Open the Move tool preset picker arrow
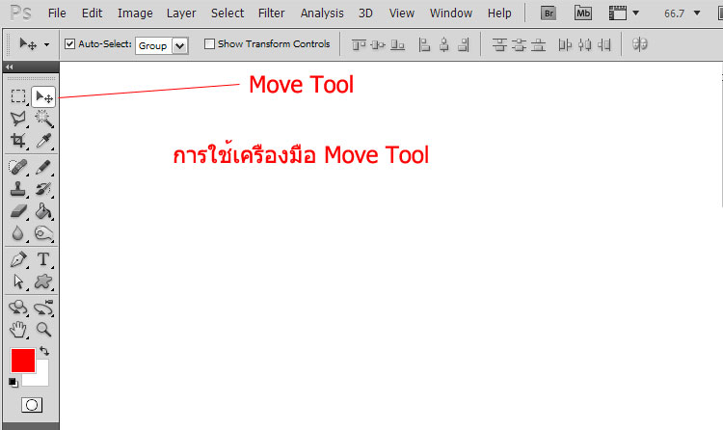The width and height of the screenshot is (723, 430). click(46, 45)
